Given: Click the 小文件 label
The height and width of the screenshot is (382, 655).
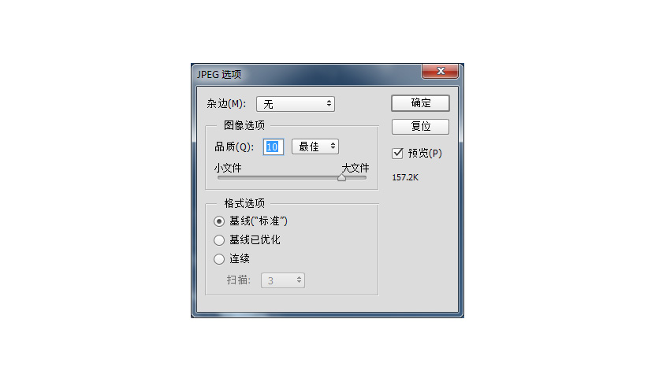Looking at the screenshot, I should pyautogui.click(x=228, y=168).
